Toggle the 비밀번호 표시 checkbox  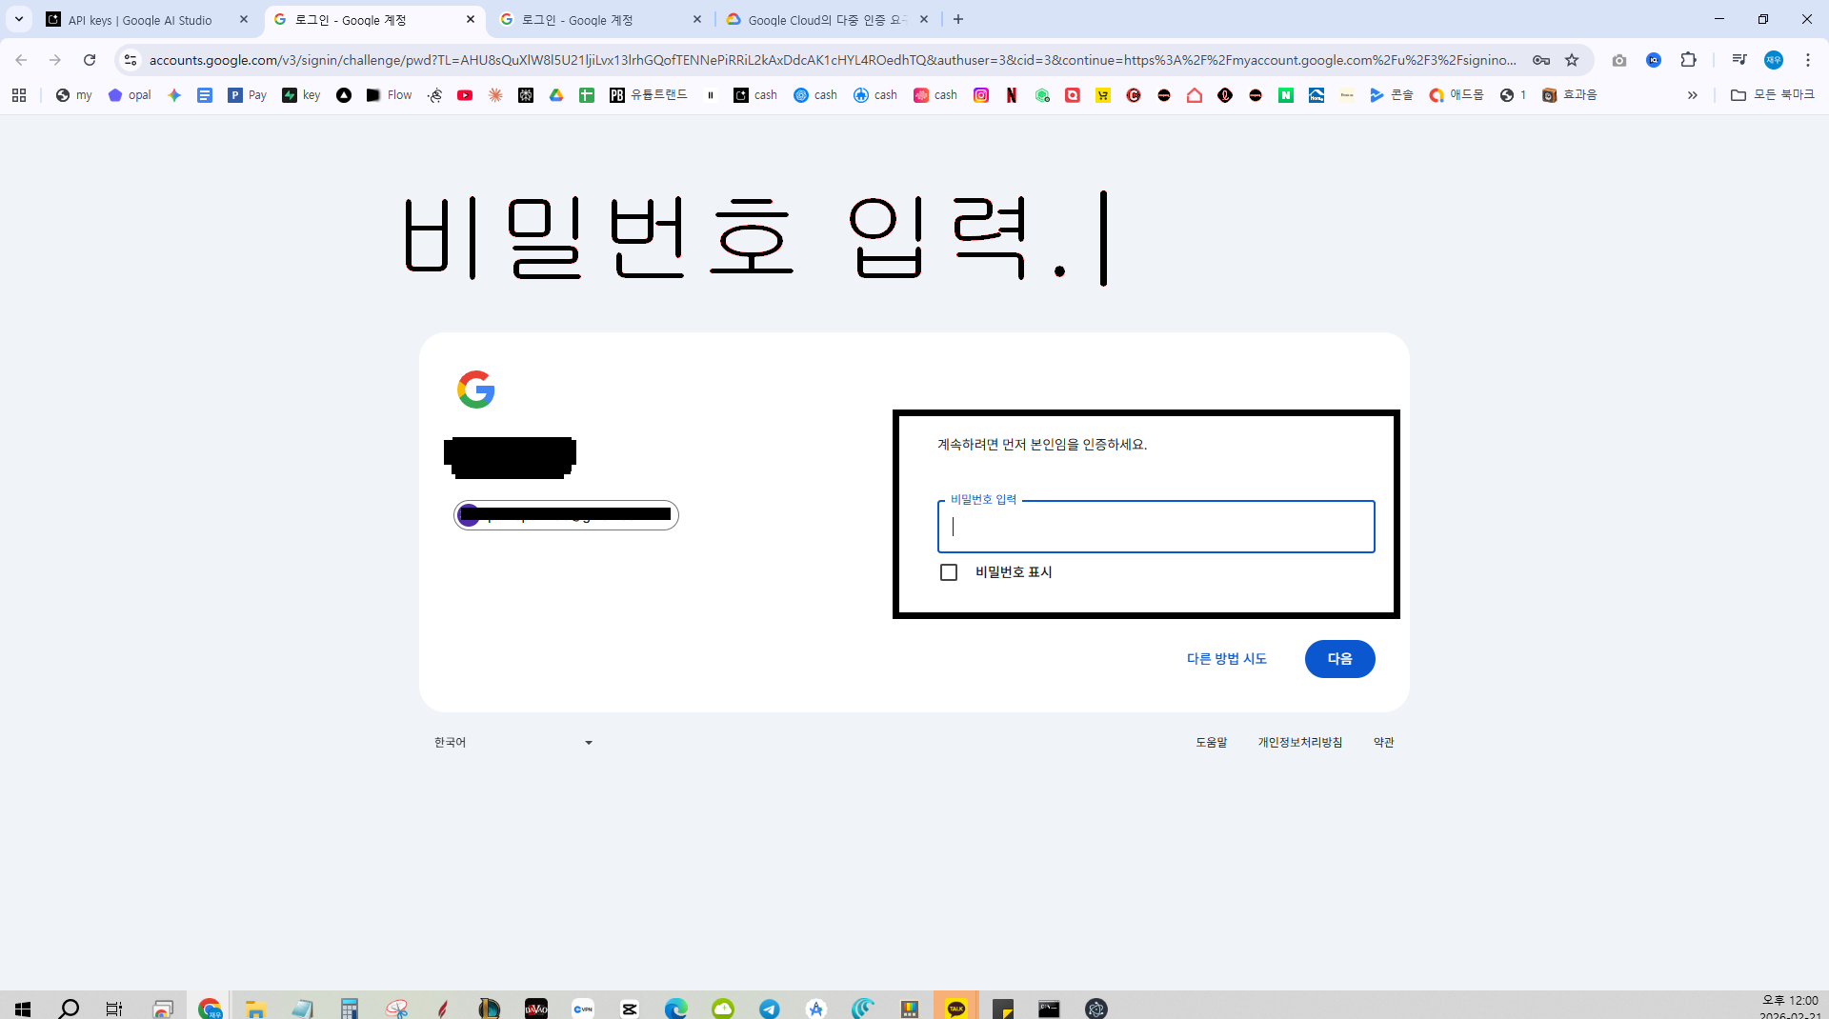pyautogui.click(x=949, y=572)
